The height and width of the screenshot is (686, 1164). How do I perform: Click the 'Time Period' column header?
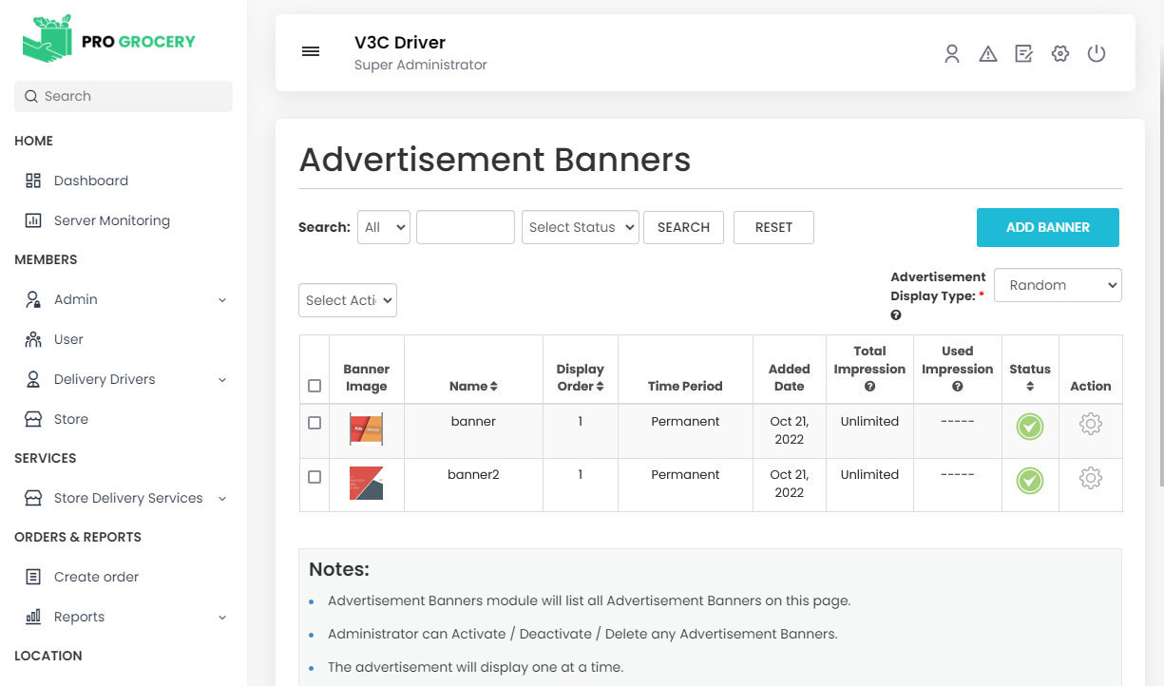[685, 386]
